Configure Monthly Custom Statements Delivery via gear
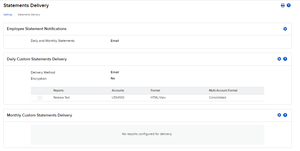Screen dimensions: 300x151 pos(279,115)
